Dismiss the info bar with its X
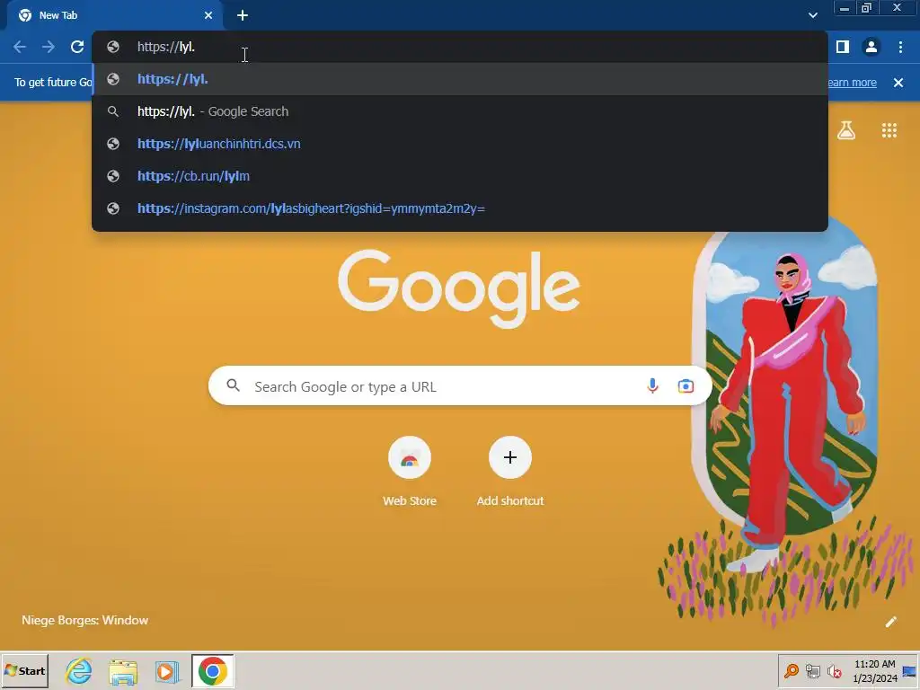The height and width of the screenshot is (690, 920). pos(898,83)
